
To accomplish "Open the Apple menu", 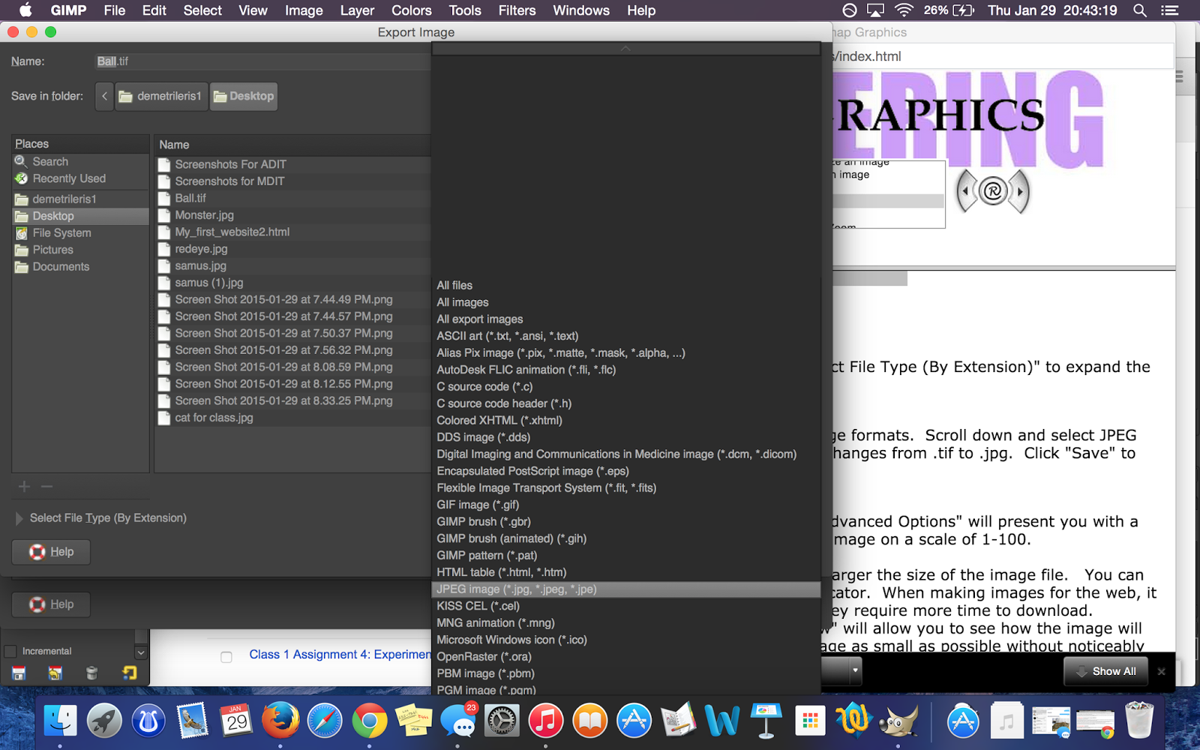I will coord(25,10).
